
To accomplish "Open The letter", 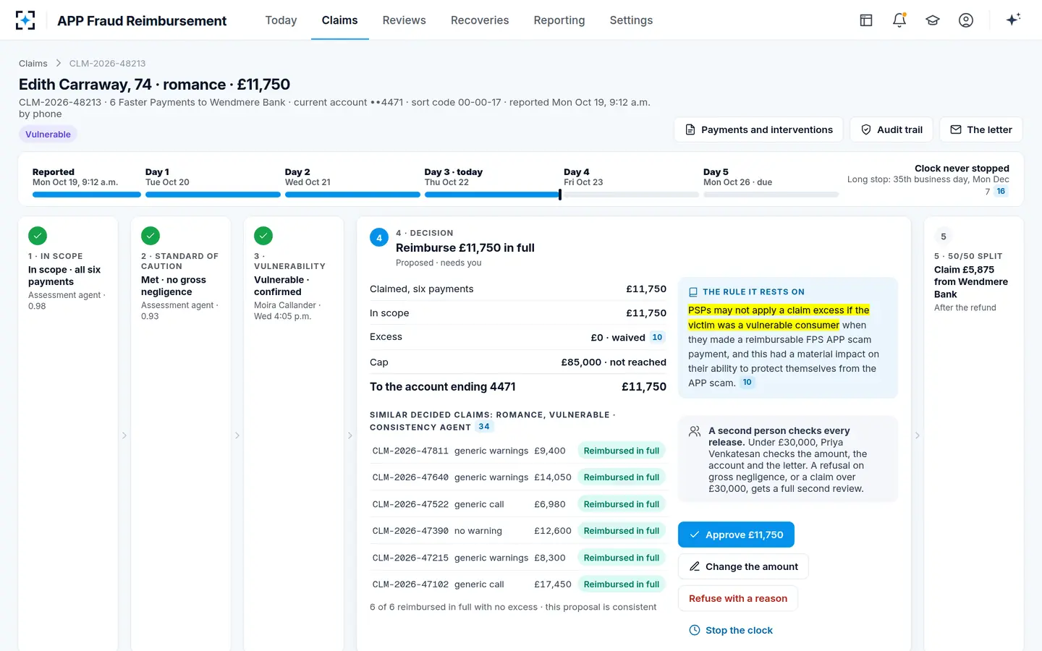I will 981,129.
